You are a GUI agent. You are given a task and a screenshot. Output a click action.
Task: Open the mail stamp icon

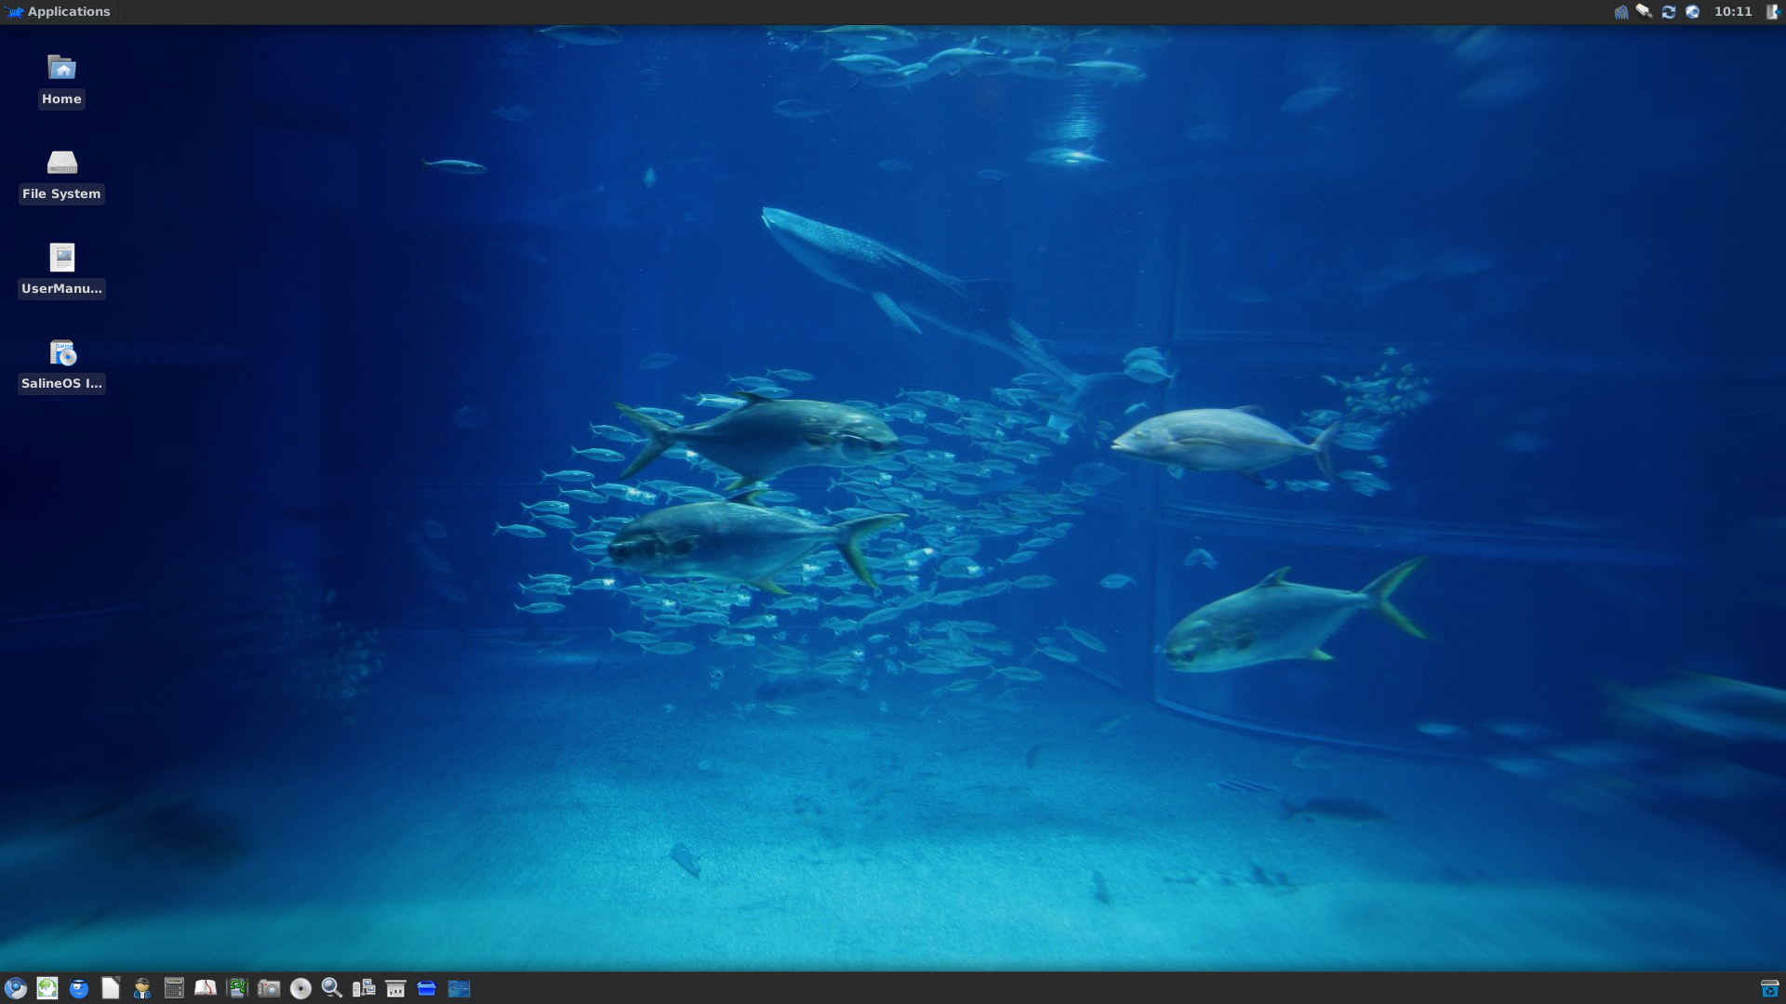point(47,988)
